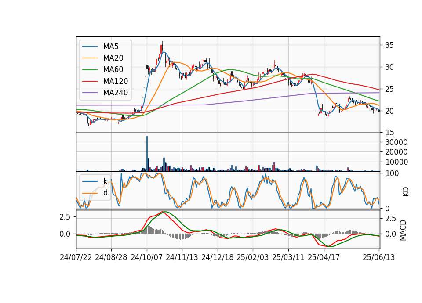Click the KD axis value 100
This screenshot has width=422, height=303.
point(392,173)
